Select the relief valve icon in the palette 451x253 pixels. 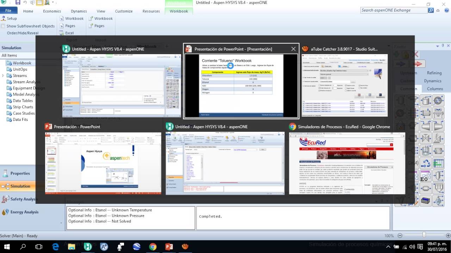pyautogui.click(x=438, y=138)
